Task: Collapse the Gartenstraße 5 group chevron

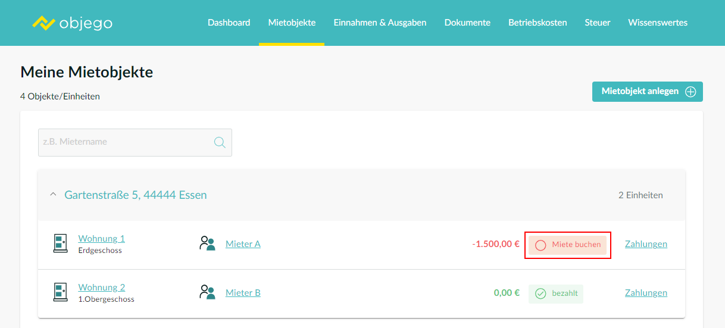Action: coord(53,195)
